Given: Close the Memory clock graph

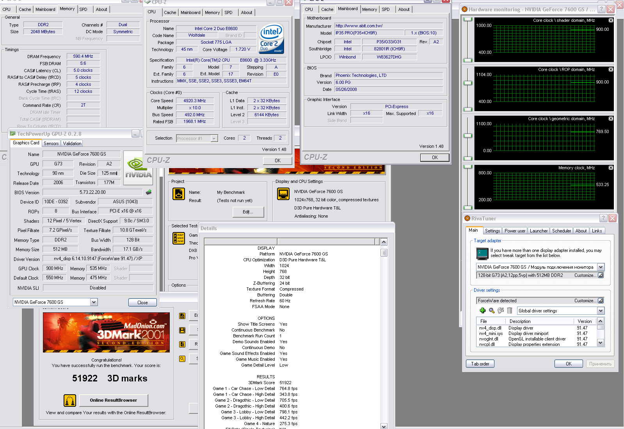Looking at the screenshot, I should tap(611, 168).
